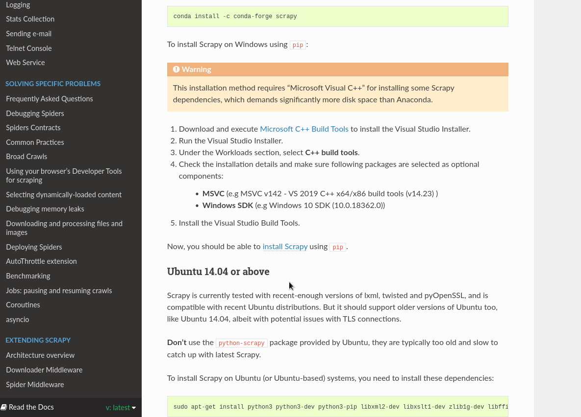This screenshot has height=417, width=581.
Task: Click the Ubuntu 14.04 or above heading
Action: pyautogui.click(x=218, y=271)
